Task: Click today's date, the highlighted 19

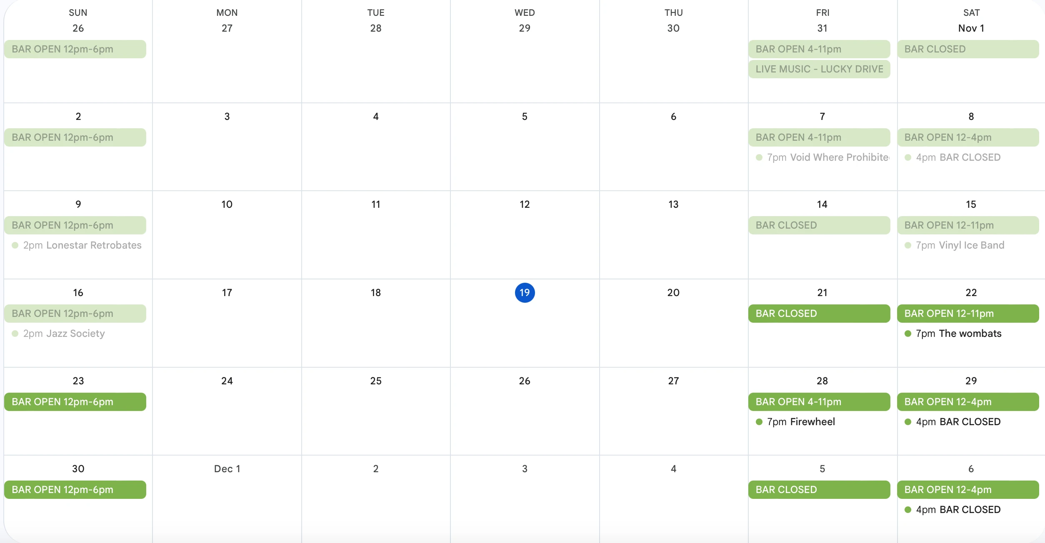Action: click(525, 293)
